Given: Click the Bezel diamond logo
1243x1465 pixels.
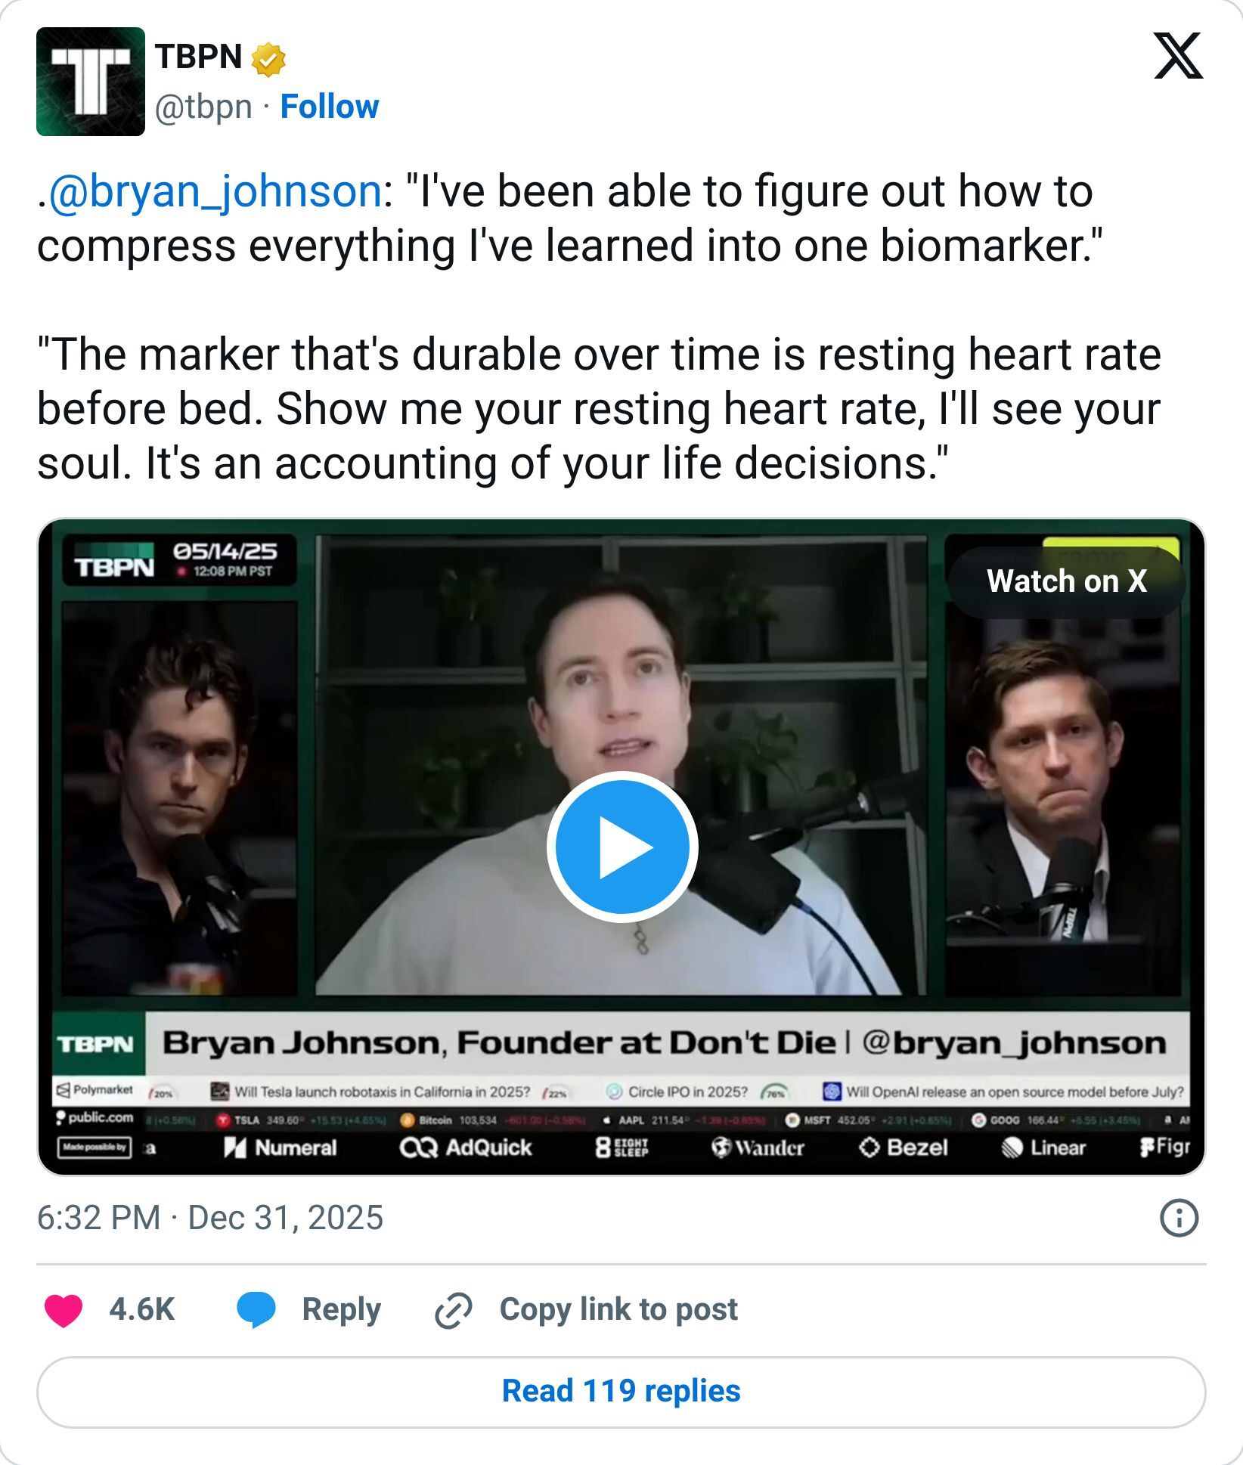Looking at the screenshot, I should pyautogui.click(x=871, y=1148).
